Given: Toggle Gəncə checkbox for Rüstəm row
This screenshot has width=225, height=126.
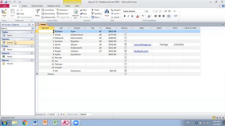Looking at the screenshot, I should point(126,31).
